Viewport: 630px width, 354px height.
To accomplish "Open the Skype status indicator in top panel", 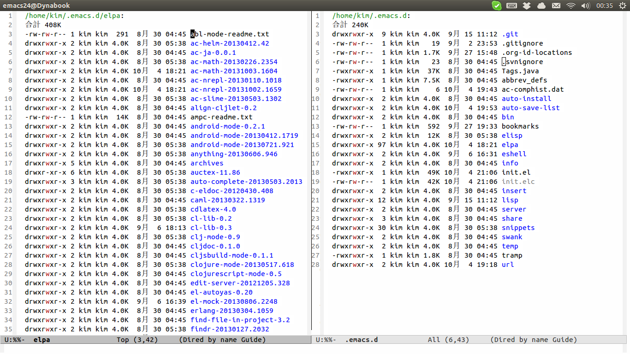I will click(497, 6).
